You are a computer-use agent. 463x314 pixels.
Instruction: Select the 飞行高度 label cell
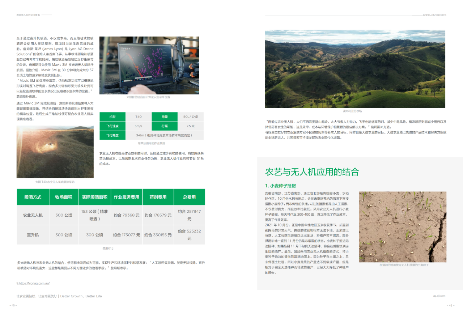pos(112,135)
